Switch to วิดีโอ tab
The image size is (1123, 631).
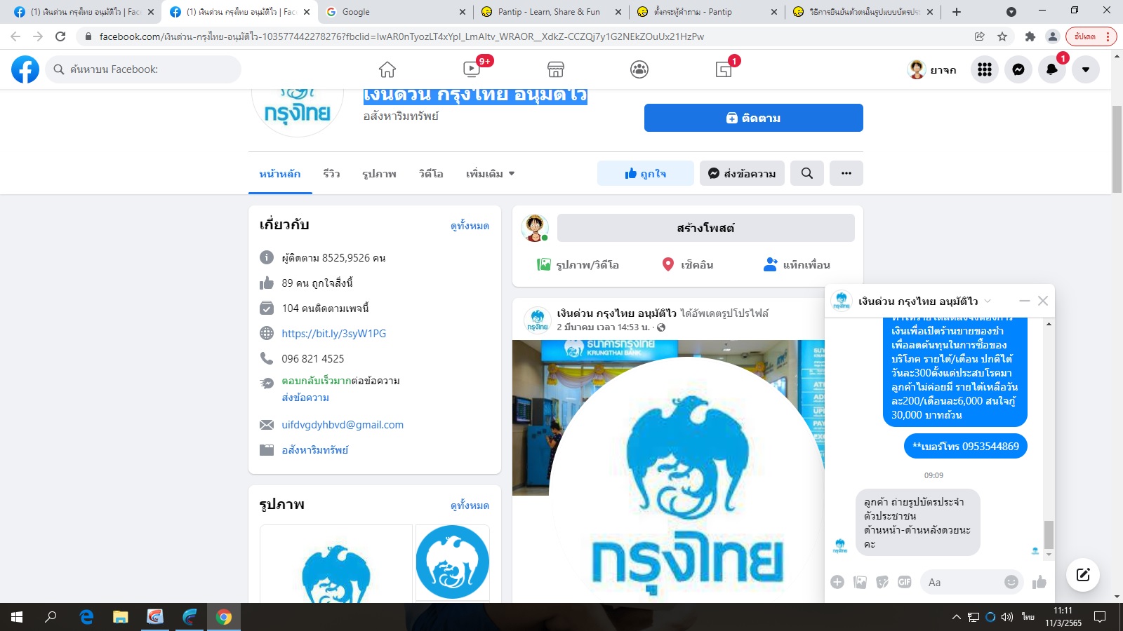(x=431, y=174)
